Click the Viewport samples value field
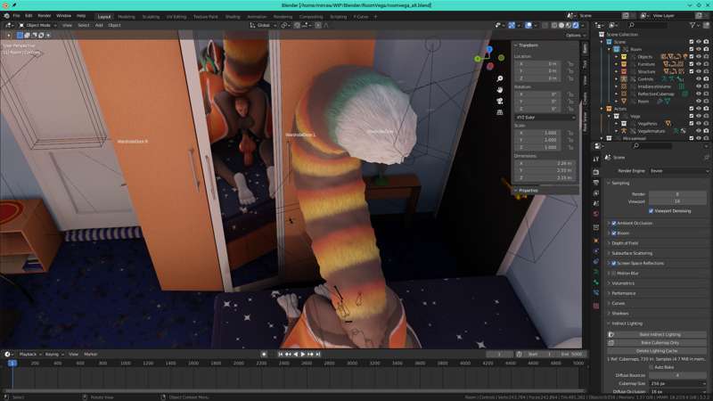The height and width of the screenshot is (401, 713). (677, 201)
